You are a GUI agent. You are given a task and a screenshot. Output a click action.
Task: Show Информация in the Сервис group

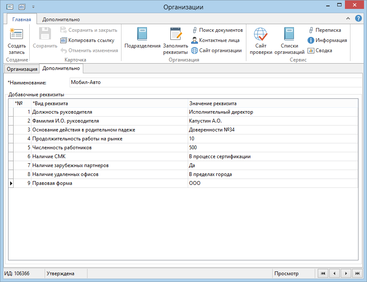[x=327, y=40]
